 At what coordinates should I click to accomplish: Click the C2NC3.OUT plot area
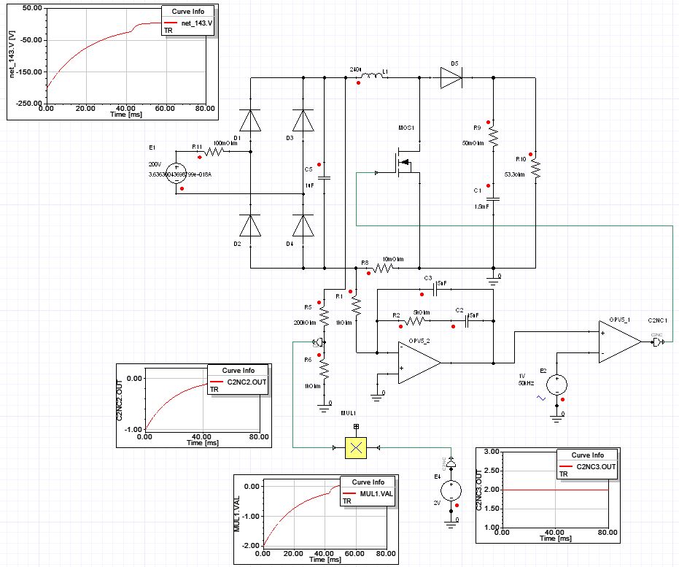coord(555,490)
